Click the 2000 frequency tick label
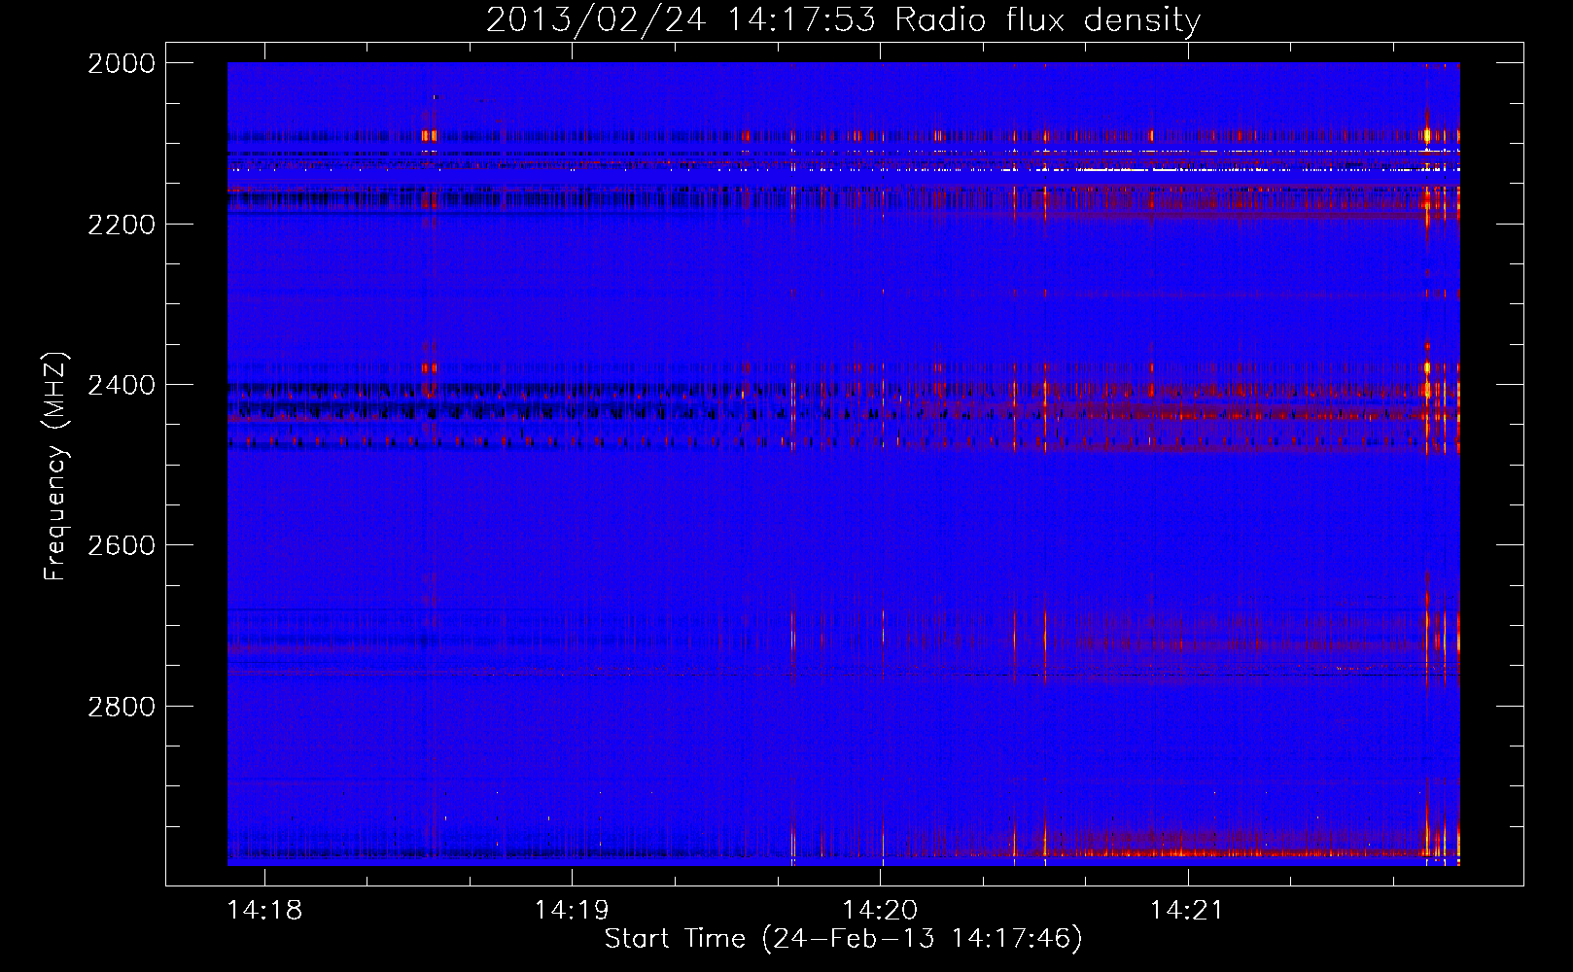The image size is (1573, 972). coord(121,63)
